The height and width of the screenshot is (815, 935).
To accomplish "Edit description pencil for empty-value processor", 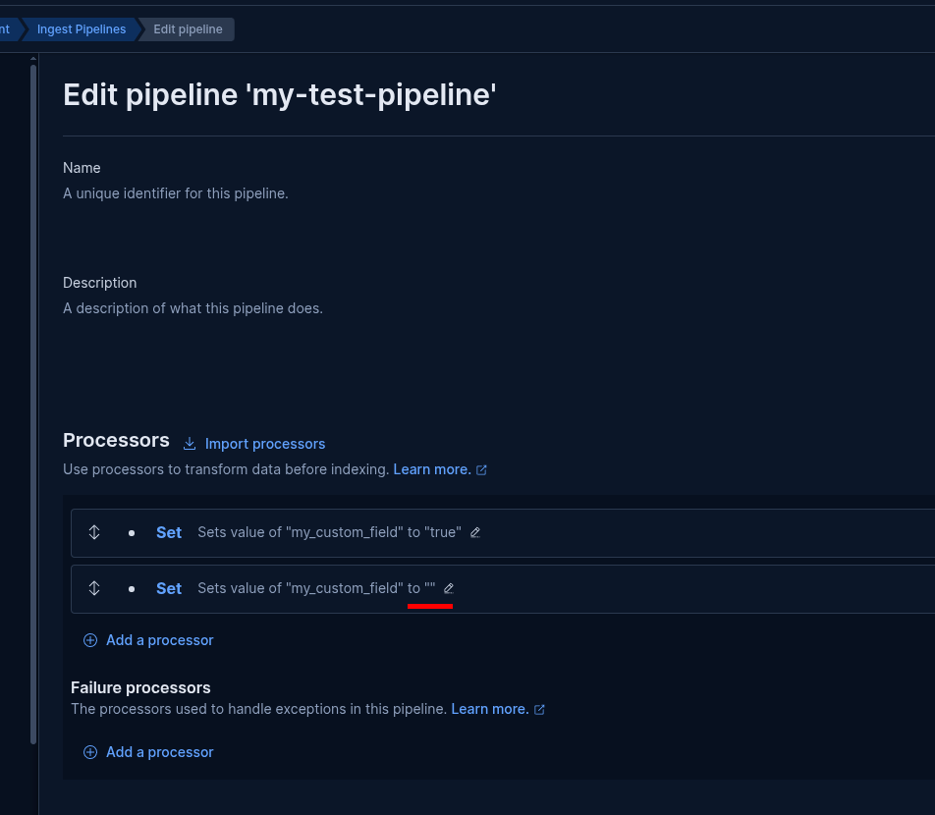I will [449, 588].
